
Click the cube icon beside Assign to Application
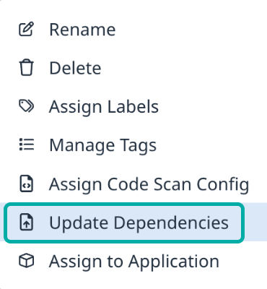tap(27, 261)
